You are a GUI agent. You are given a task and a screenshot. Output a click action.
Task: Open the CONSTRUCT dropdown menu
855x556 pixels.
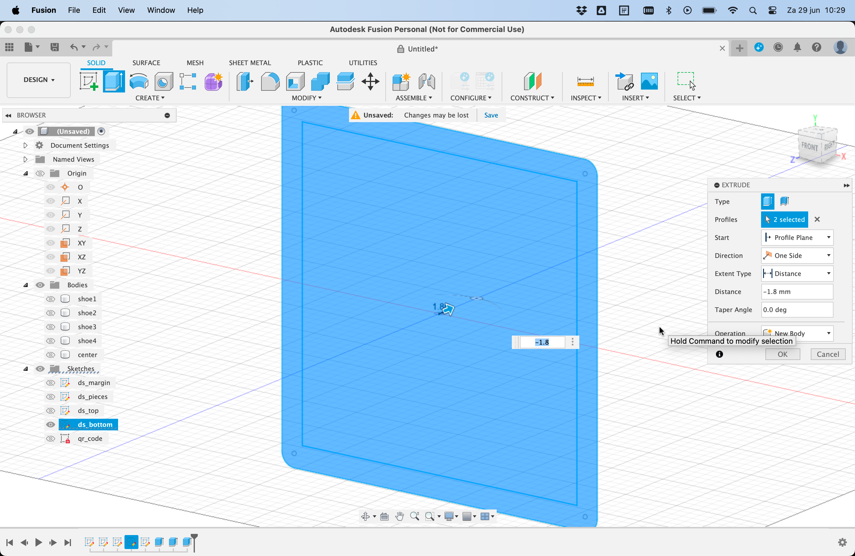click(532, 98)
